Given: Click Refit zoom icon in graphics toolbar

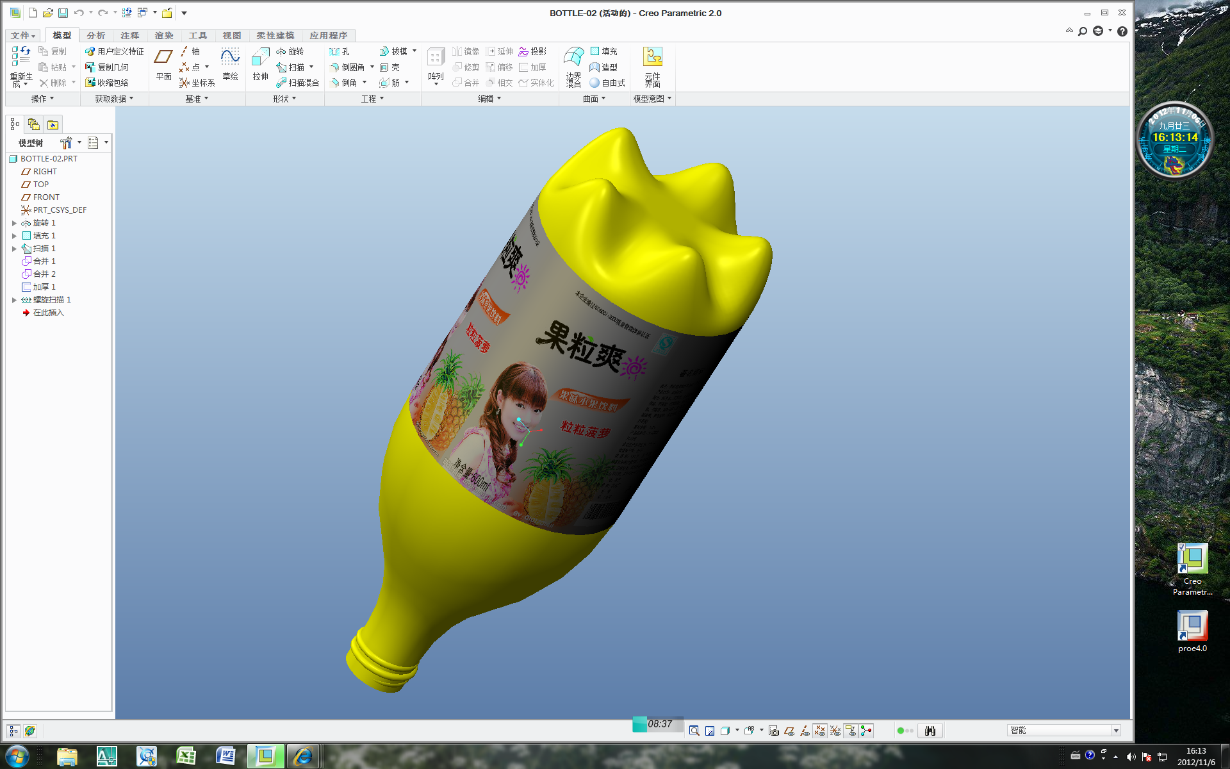Looking at the screenshot, I should 694,731.
